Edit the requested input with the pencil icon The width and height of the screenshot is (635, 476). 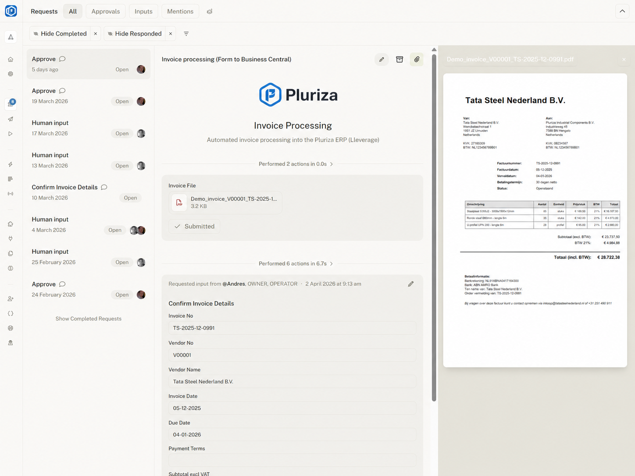tap(411, 284)
